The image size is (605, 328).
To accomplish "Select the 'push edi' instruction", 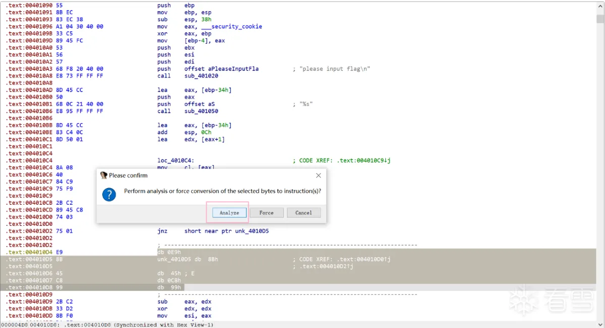I will click(176, 61).
